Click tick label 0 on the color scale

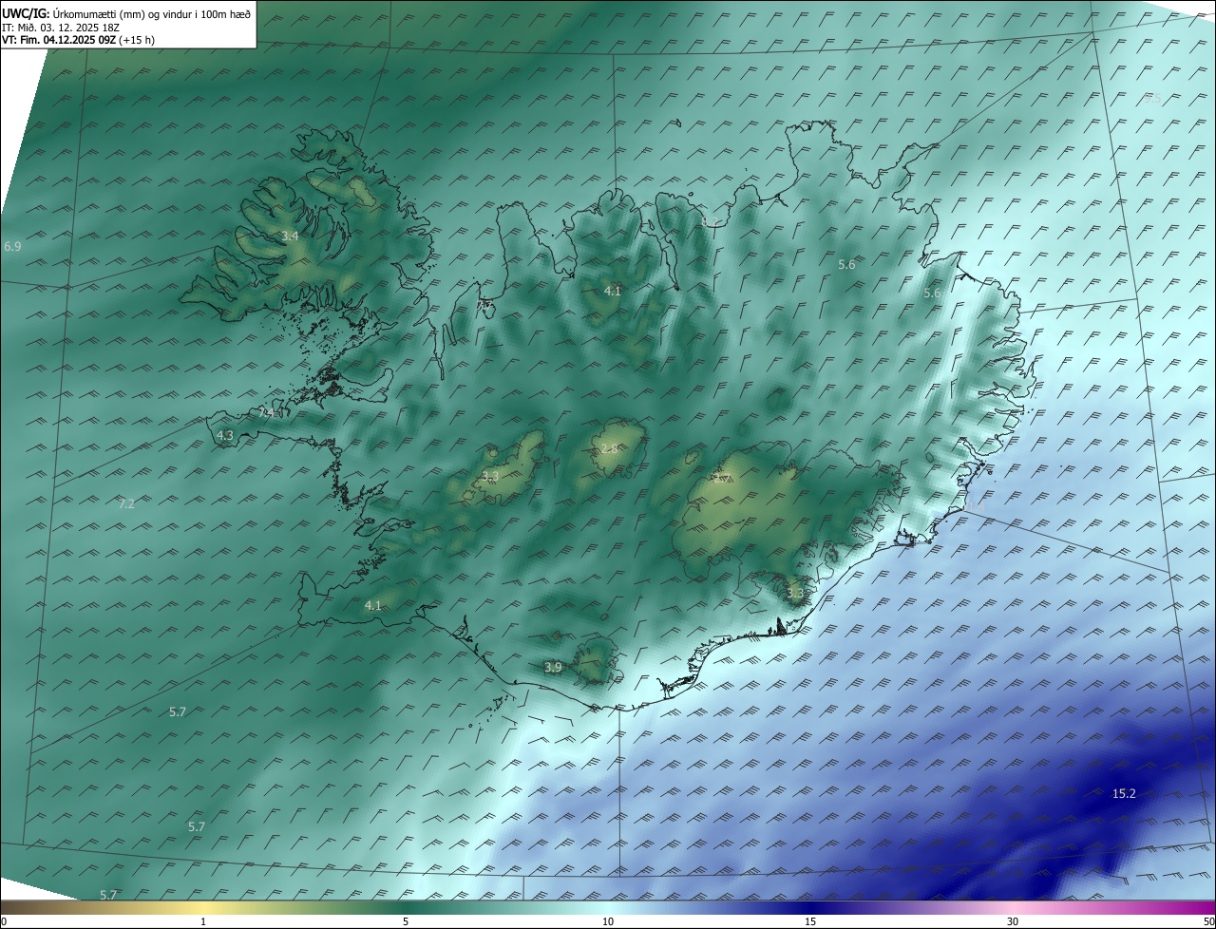pos(4,921)
